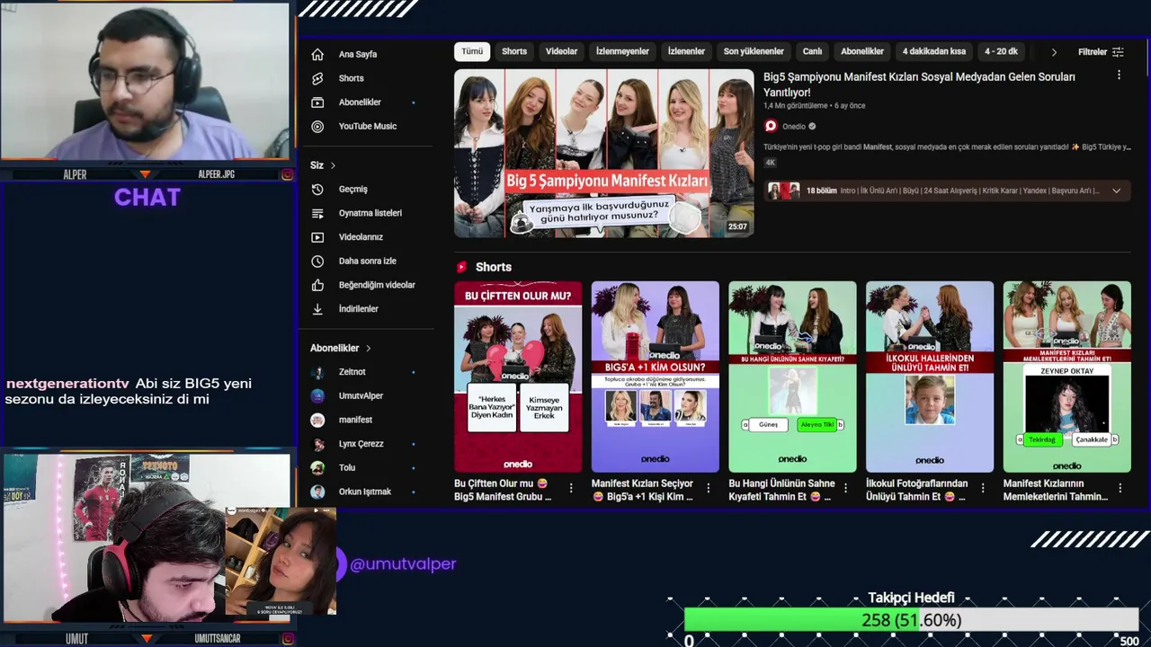Open more options for Big5 Şampiyonu video
Viewport: 1151px width, 647px height.
(1119, 75)
